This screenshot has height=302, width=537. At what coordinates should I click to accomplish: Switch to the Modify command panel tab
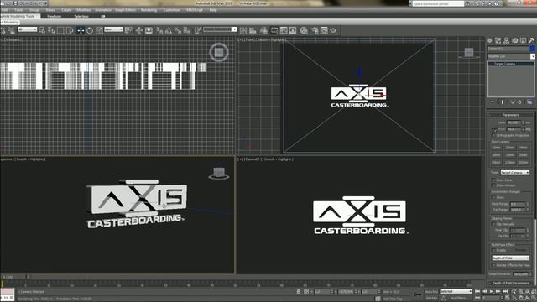(498, 40)
